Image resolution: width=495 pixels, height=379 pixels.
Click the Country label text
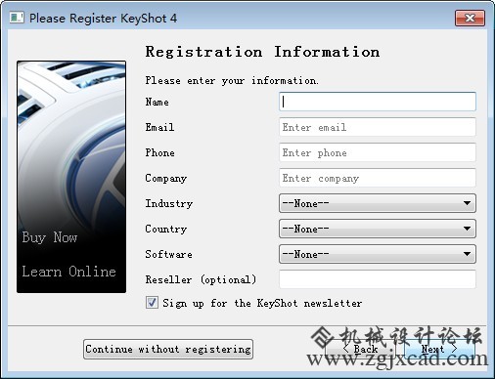(166, 229)
